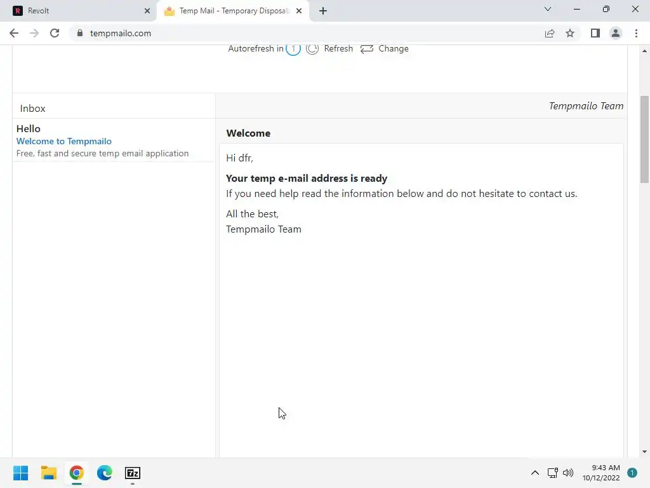The width and height of the screenshot is (650, 488).
Task: Click the Chrome taskbar icon
Action: pos(76,473)
